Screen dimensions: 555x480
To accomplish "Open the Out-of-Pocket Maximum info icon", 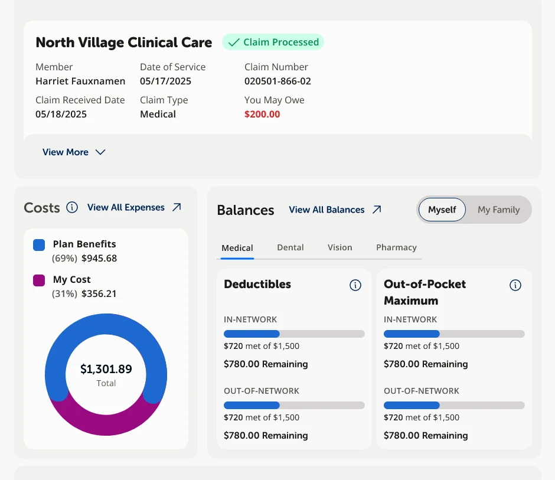I will click(x=515, y=285).
